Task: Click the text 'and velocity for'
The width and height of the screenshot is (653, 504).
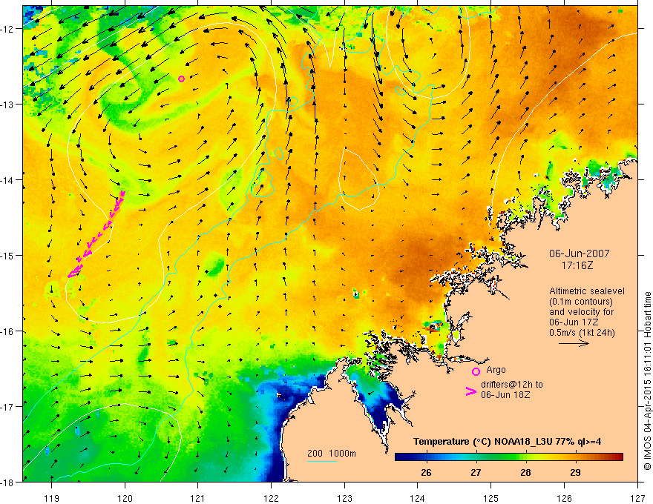Action: tap(581, 312)
